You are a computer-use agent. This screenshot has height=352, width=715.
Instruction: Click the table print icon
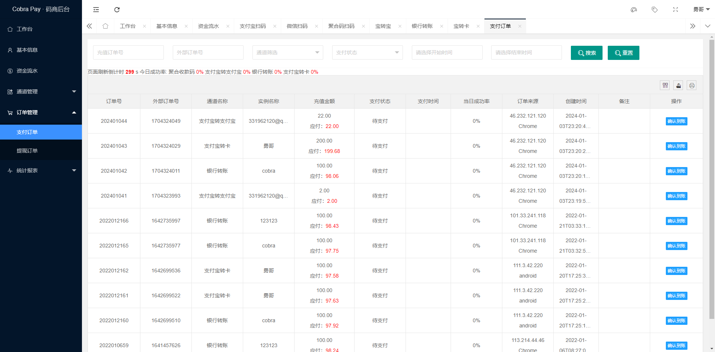point(692,86)
